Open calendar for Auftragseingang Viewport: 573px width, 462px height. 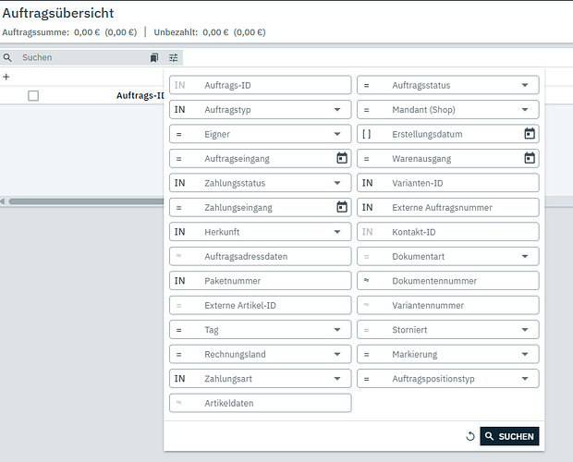click(342, 158)
